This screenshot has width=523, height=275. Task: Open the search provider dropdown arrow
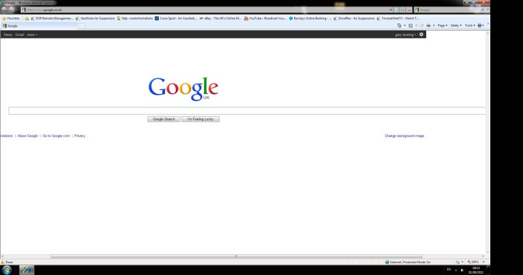488,10
